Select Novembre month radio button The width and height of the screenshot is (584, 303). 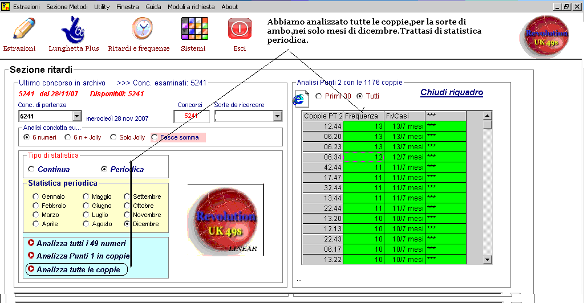coord(127,215)
